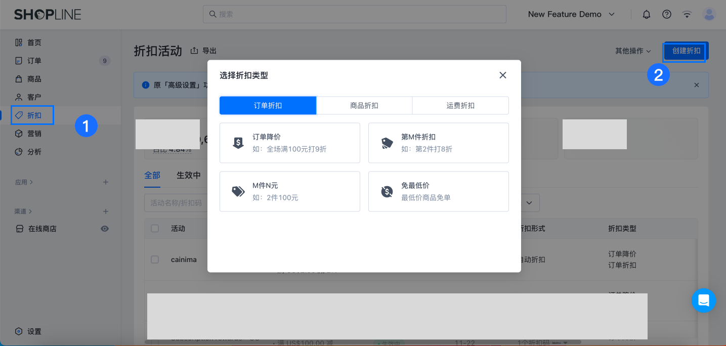This screenshot has height=346, width=726.
Task: Choose the 订单降价 discount type card
Action: coord(290,143)
